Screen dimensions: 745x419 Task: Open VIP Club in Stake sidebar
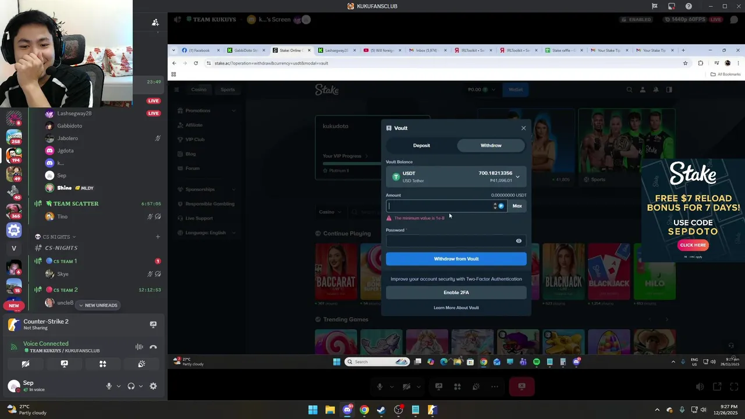click(x=194, y=140)
